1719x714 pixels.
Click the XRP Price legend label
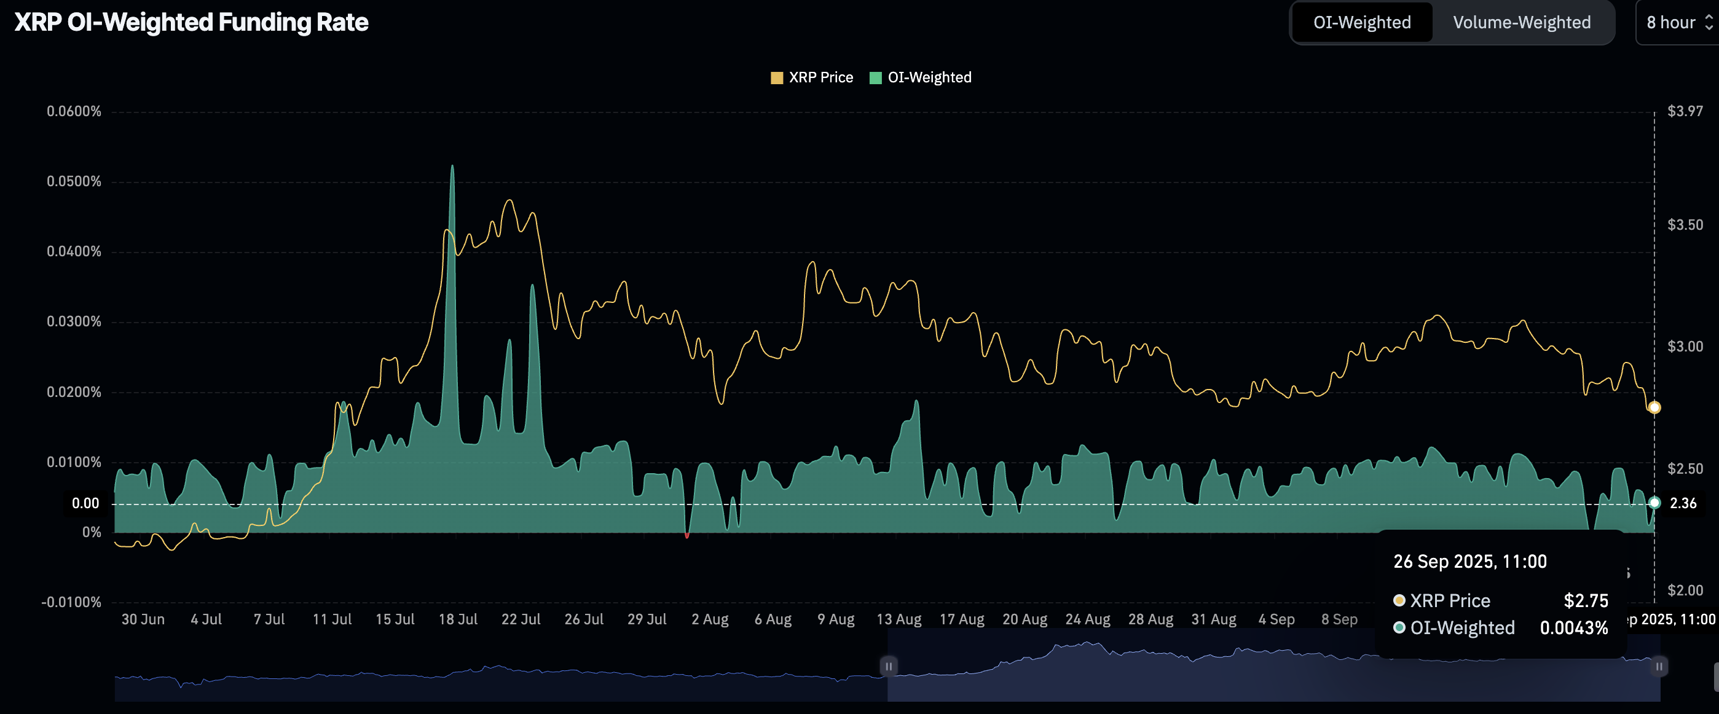821,77
